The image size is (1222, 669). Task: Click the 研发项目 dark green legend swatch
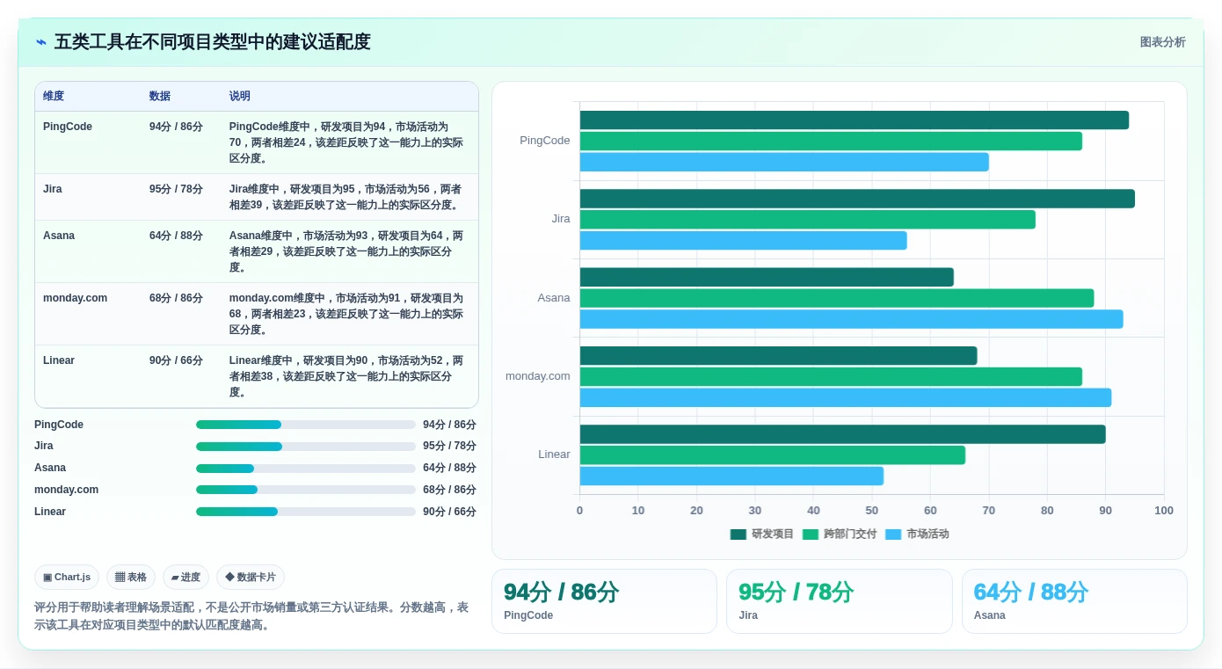click(738, 534)
